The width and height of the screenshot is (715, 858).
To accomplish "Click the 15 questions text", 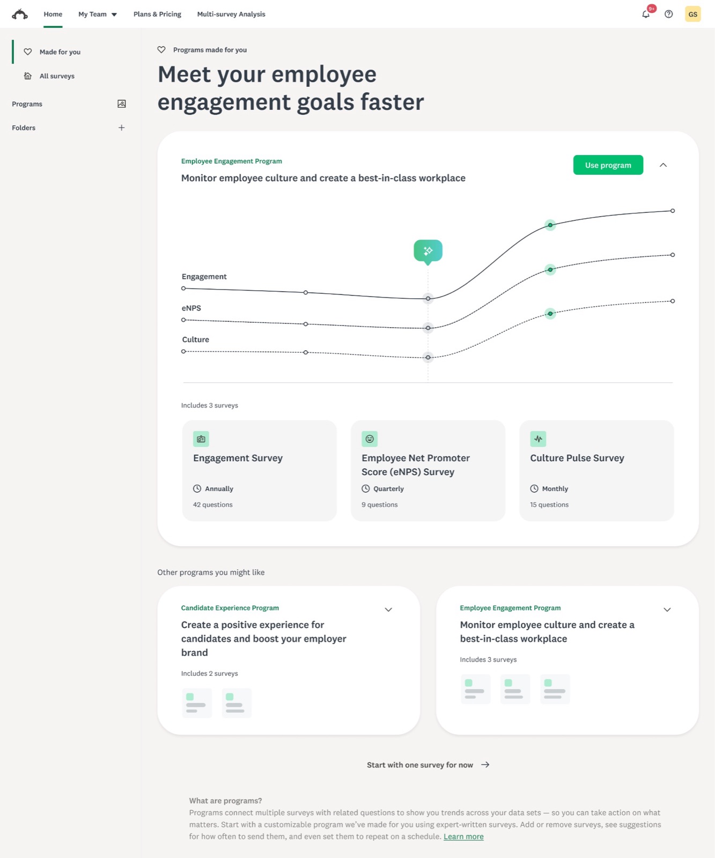I will [549, 505].
